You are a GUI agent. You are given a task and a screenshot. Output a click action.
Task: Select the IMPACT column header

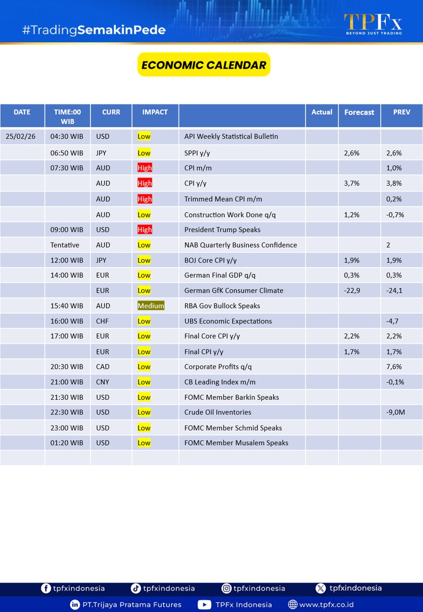coord(155,112)
